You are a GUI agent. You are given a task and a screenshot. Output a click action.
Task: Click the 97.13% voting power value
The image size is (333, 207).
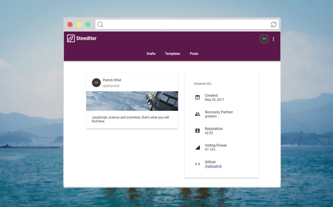(x=210, y=150)
